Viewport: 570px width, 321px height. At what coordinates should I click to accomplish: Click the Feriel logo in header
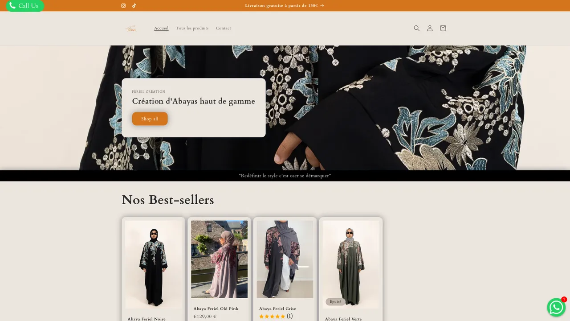pyautogui.click(x=131, y=29)
